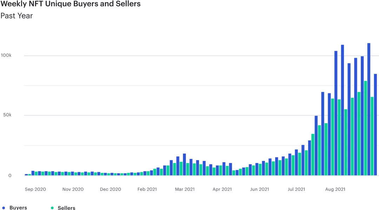Select the Nov 2020 axis label
Viewport: 379px width, 210px height.
73,189
